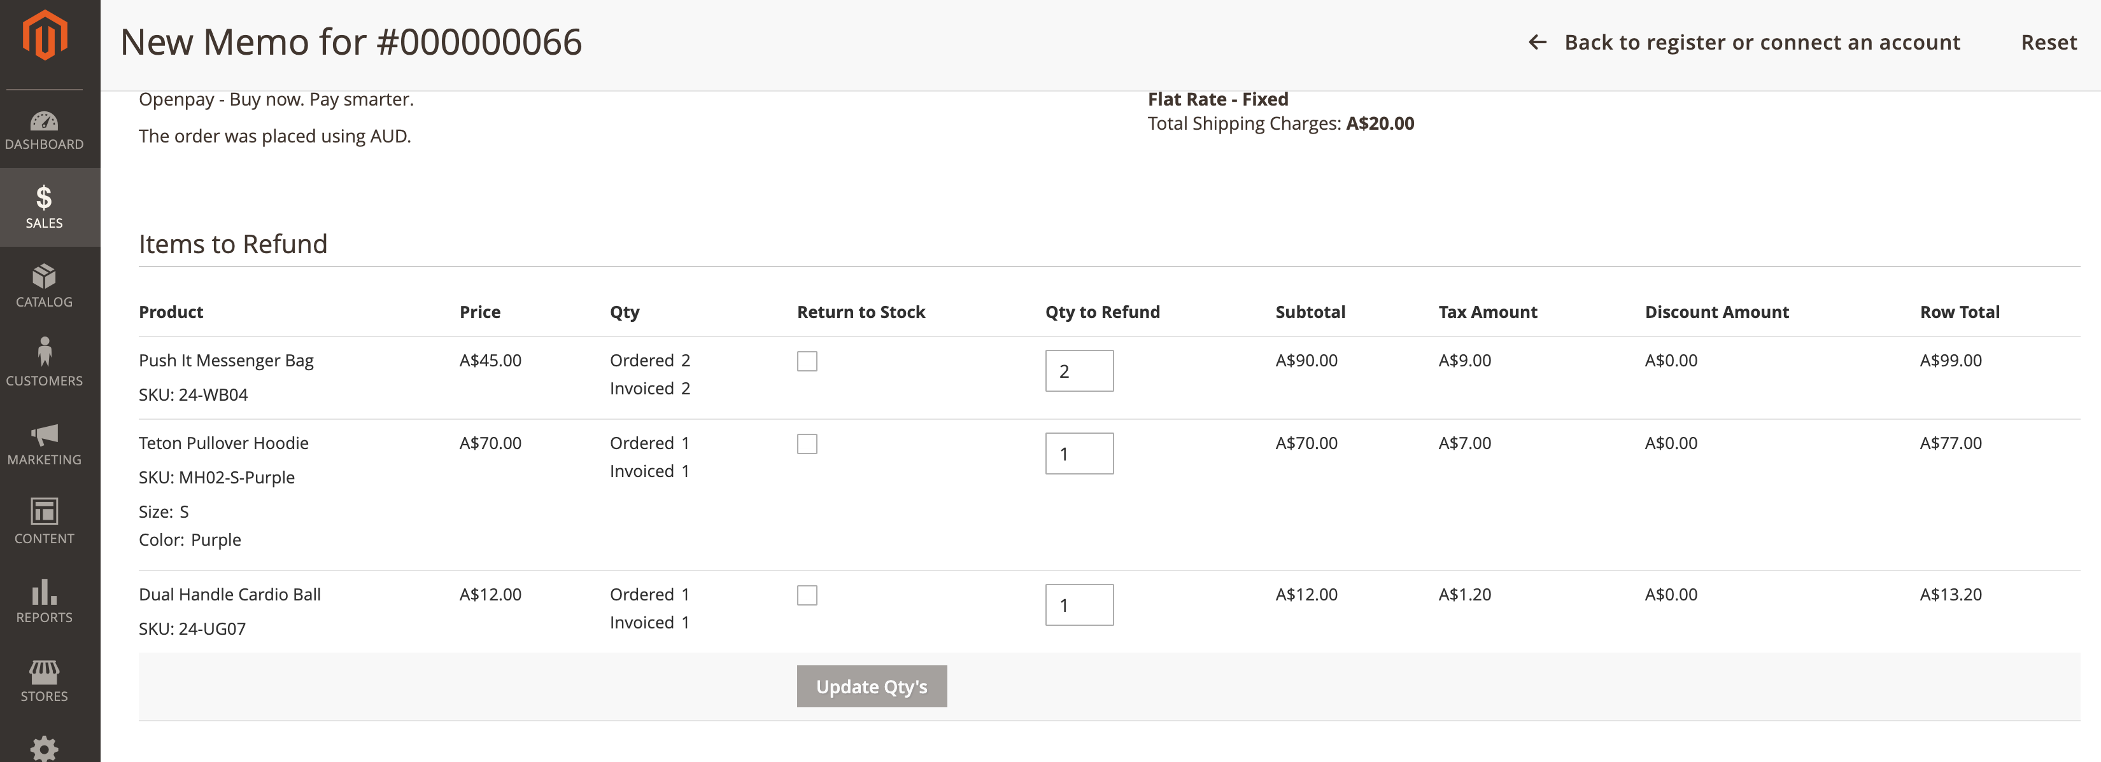Focus Qty to Refund field for Teton Hoodie
The width and height of the screenshot is (2101, 762).
1079,454
